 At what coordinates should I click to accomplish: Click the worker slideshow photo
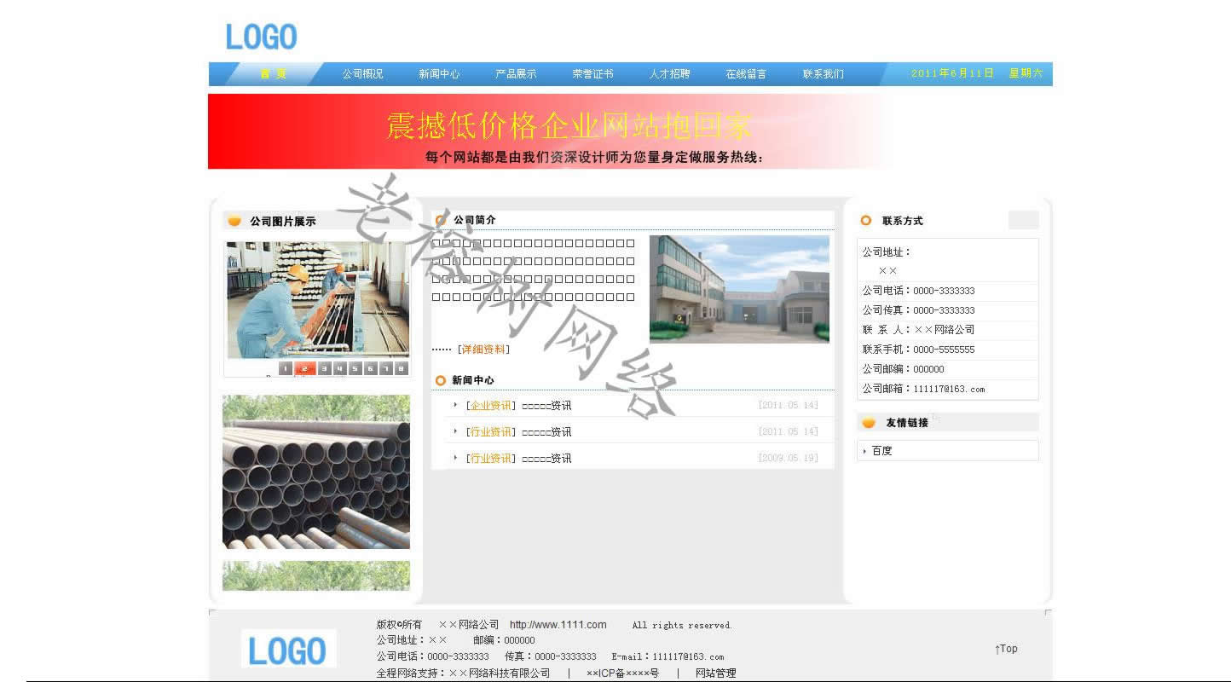(x=317, y=299)
